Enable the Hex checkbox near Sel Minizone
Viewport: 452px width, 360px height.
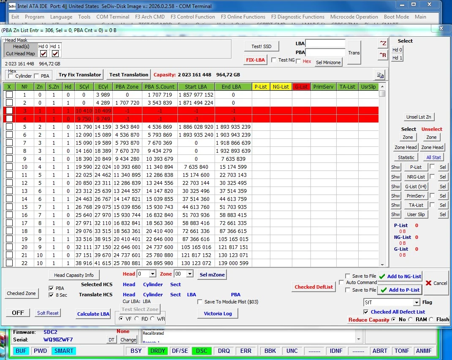coord(298,61)
